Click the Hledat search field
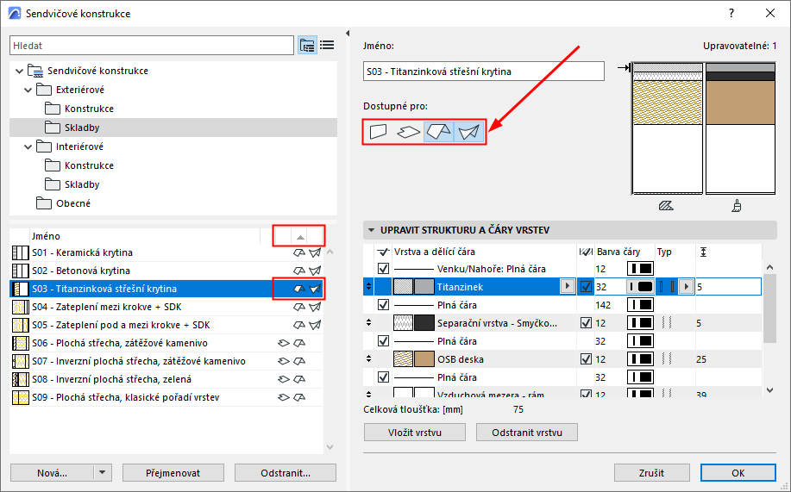 (x=151, y=46)
